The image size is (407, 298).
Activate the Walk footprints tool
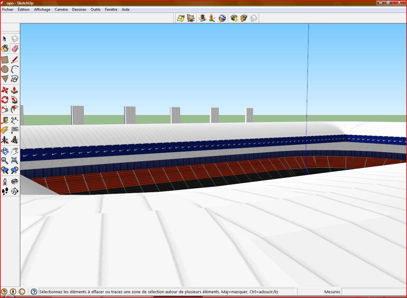point(5,191)
